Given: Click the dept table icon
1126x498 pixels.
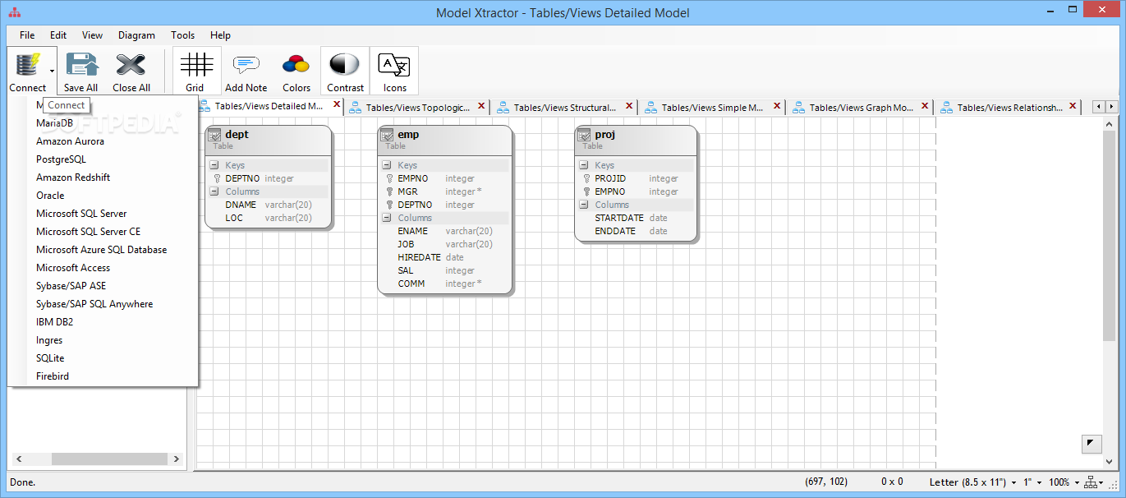Looking at the screenshot, I should [214, 136].
